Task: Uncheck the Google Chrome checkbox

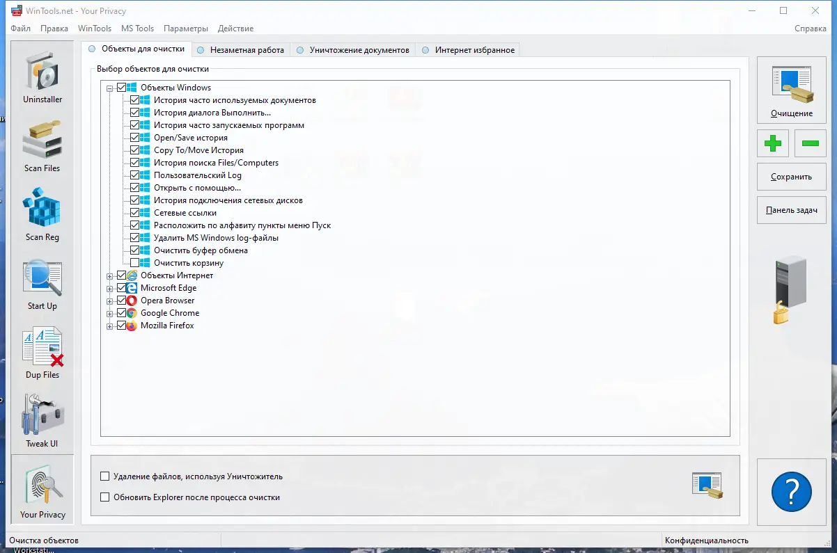Action: click(122, 313)
